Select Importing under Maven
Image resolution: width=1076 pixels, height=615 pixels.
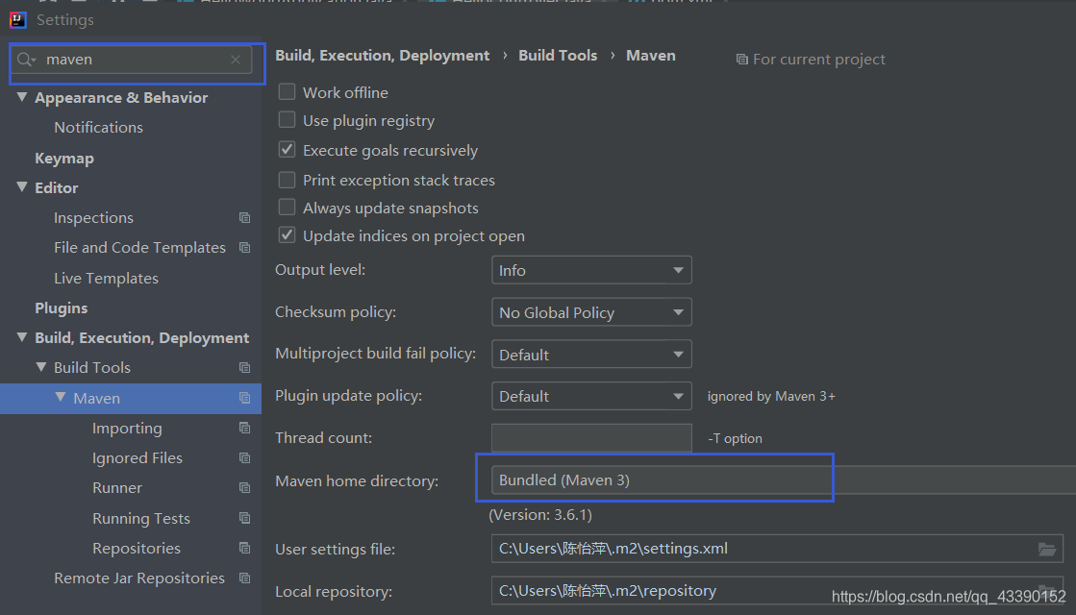point(127,429)
